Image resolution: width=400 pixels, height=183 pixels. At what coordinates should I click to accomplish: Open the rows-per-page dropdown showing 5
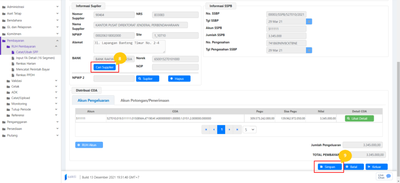[250, 130]
